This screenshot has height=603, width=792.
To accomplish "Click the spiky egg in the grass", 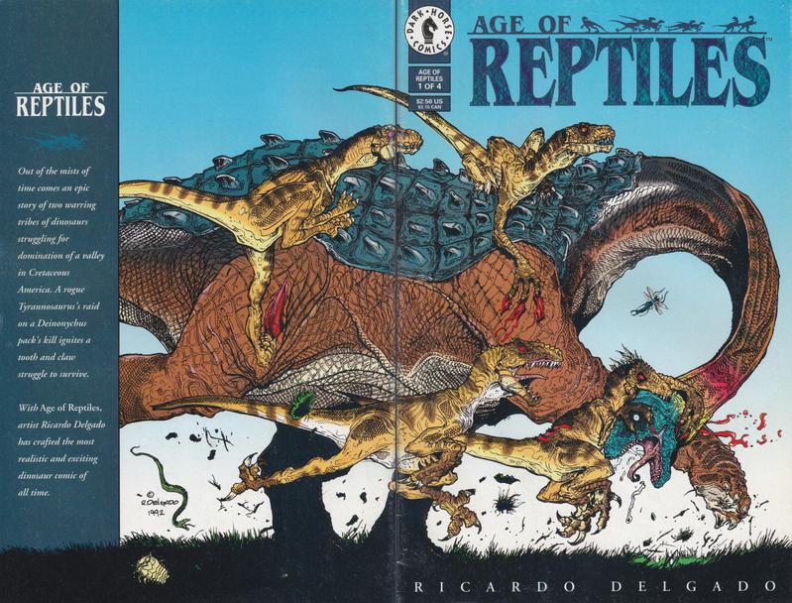I will [x=152, y=567].
